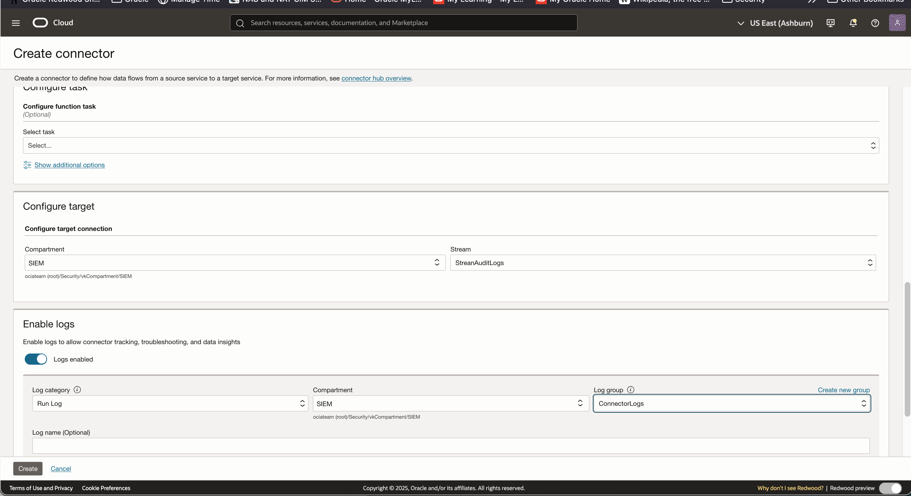Click the Log category info icon
911x496 pixels.
(x=77, y=389)
